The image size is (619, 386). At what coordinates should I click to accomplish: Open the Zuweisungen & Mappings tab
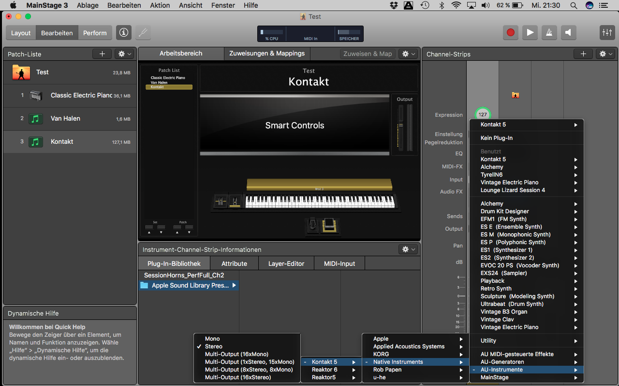pyautogui.click(x=267, y=54)
